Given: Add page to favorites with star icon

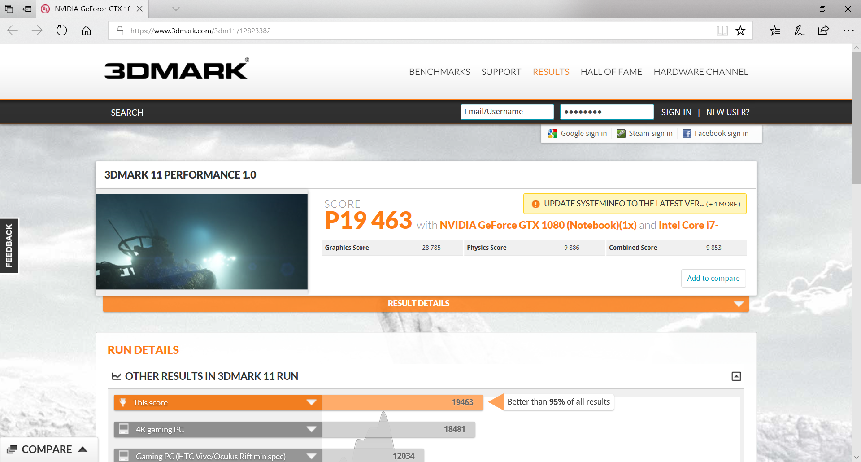Looking at the screenshot, I should (x=740, y=31).
